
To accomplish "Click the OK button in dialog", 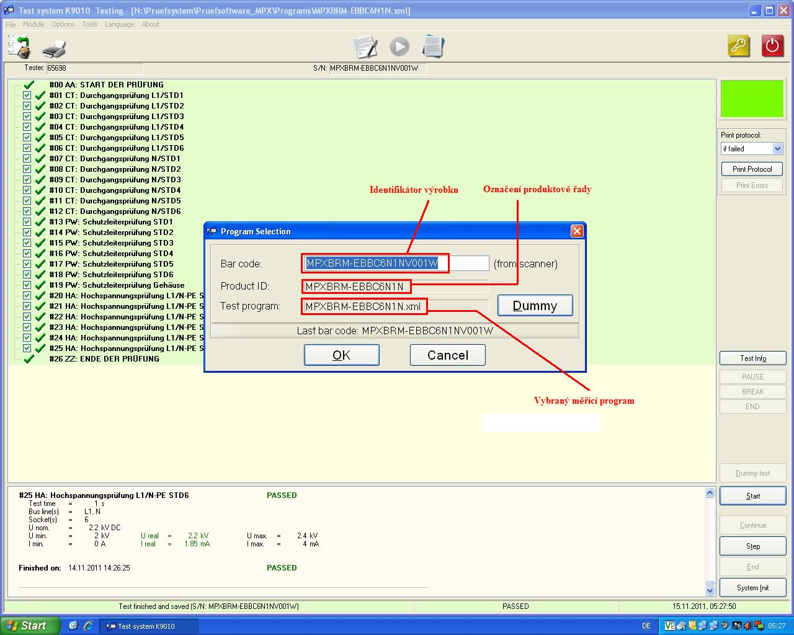I will pyautogui.click(x=341, y=355).
